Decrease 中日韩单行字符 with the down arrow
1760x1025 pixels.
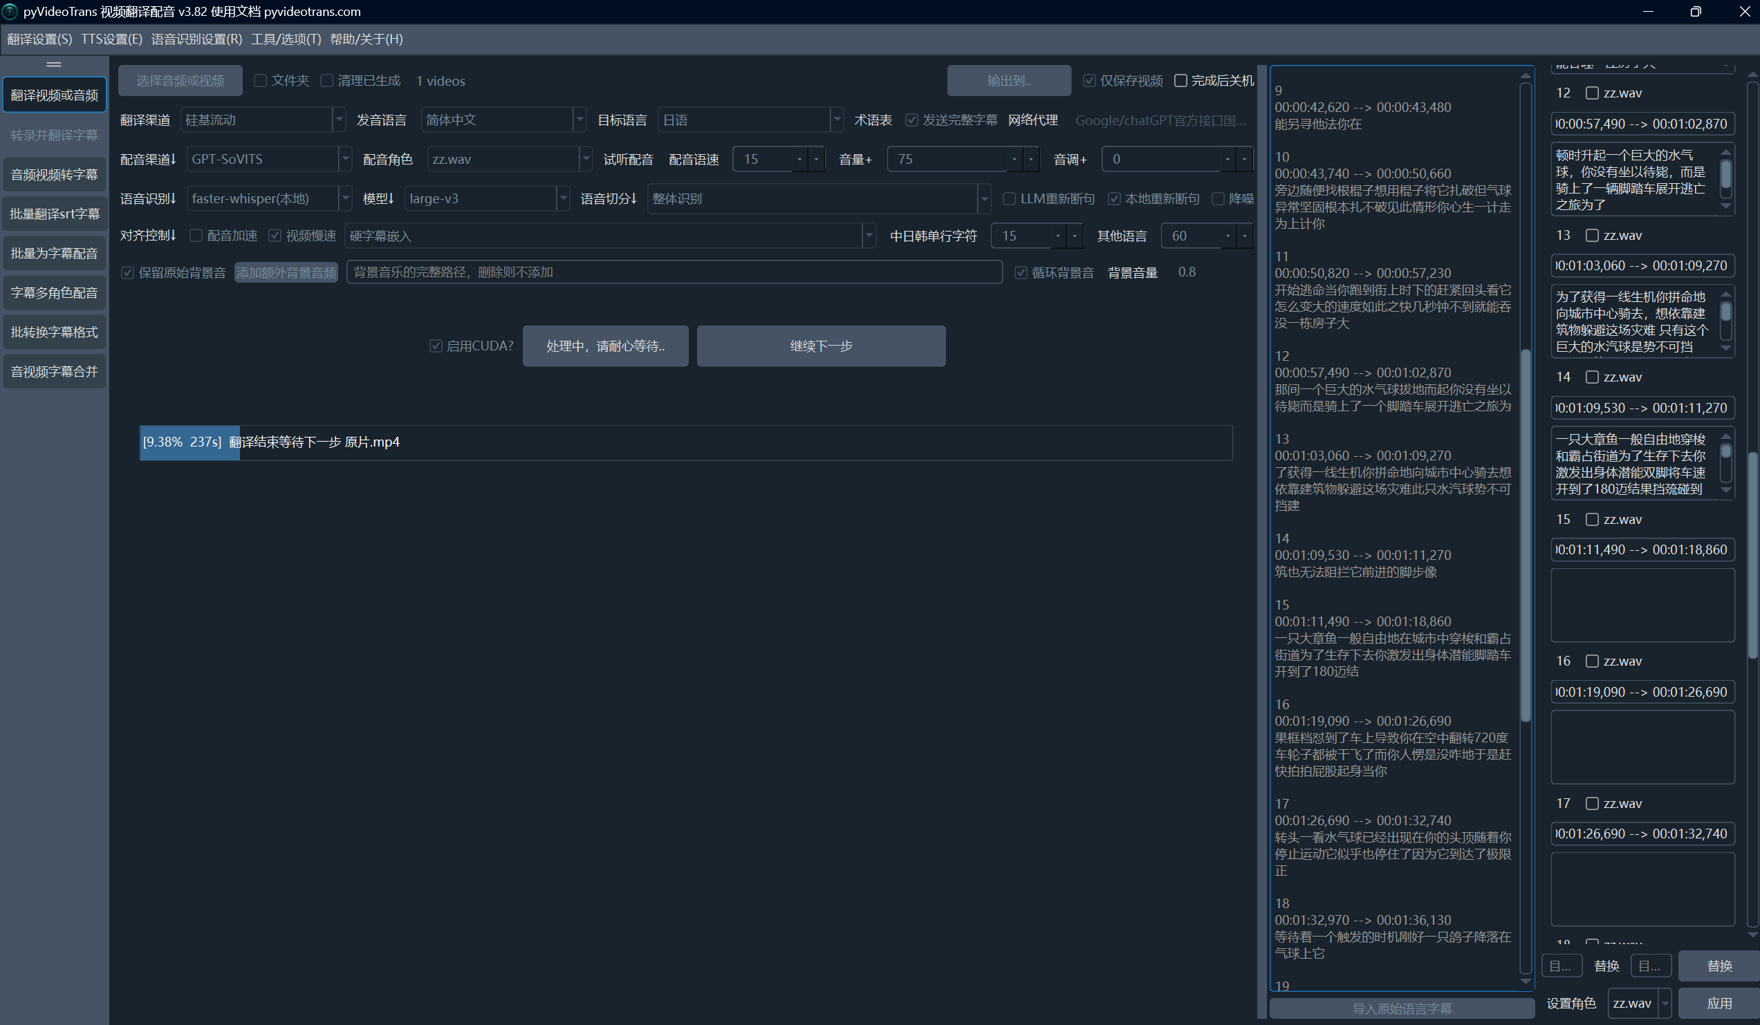(1075, 236)
